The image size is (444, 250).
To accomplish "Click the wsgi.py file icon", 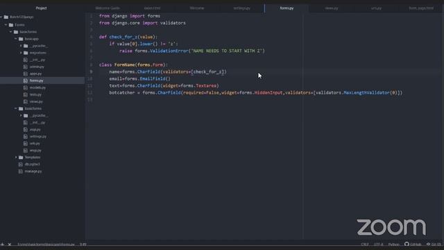I will (x=26, y=151).
